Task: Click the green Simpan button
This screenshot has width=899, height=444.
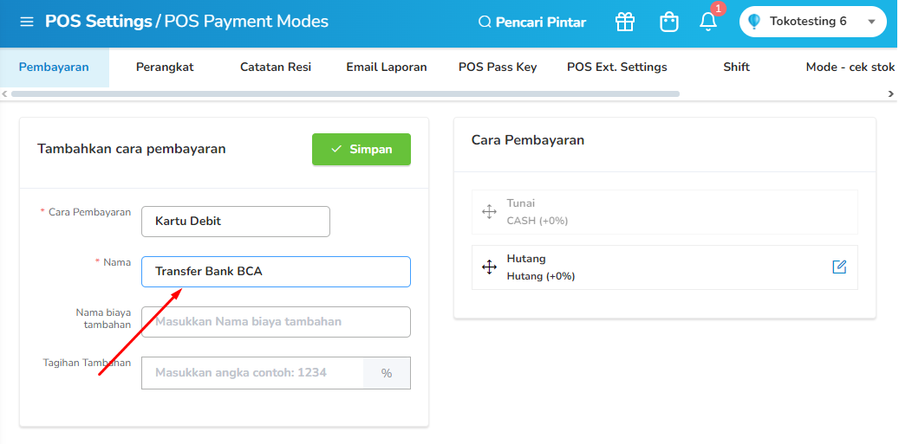Action: click(x=362, y=149)
